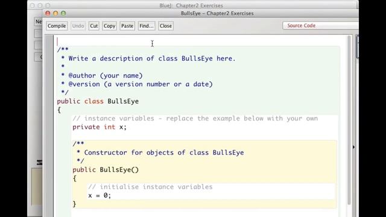Viewport: 386px width, 217px height.
Task: Close BullsEye editor with red button
Action: tap(48, 13)
